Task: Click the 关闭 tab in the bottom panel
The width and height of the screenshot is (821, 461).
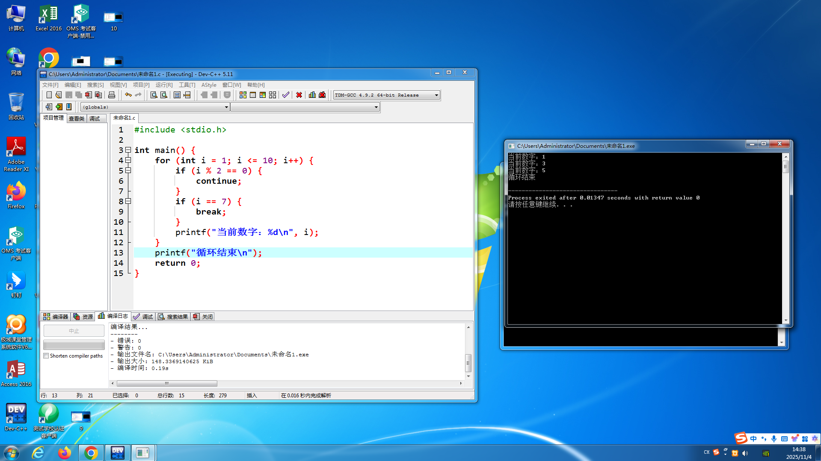Action: tap(203, 317)
